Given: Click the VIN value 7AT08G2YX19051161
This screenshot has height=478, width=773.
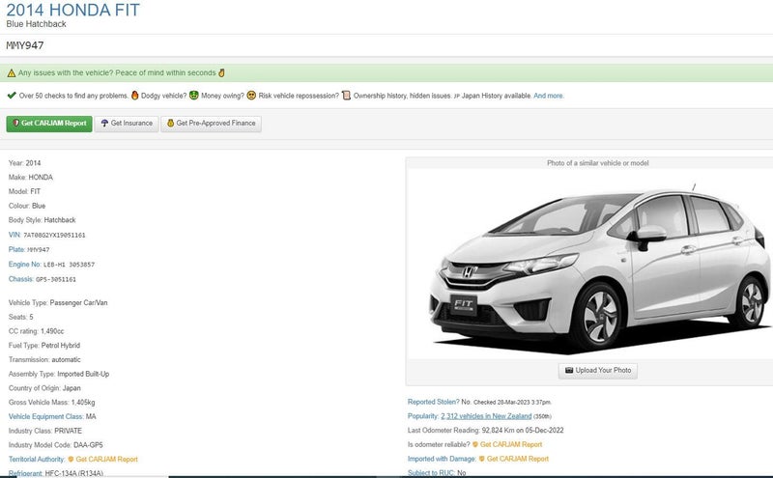Looking at the screenshot, I should 54,235.
